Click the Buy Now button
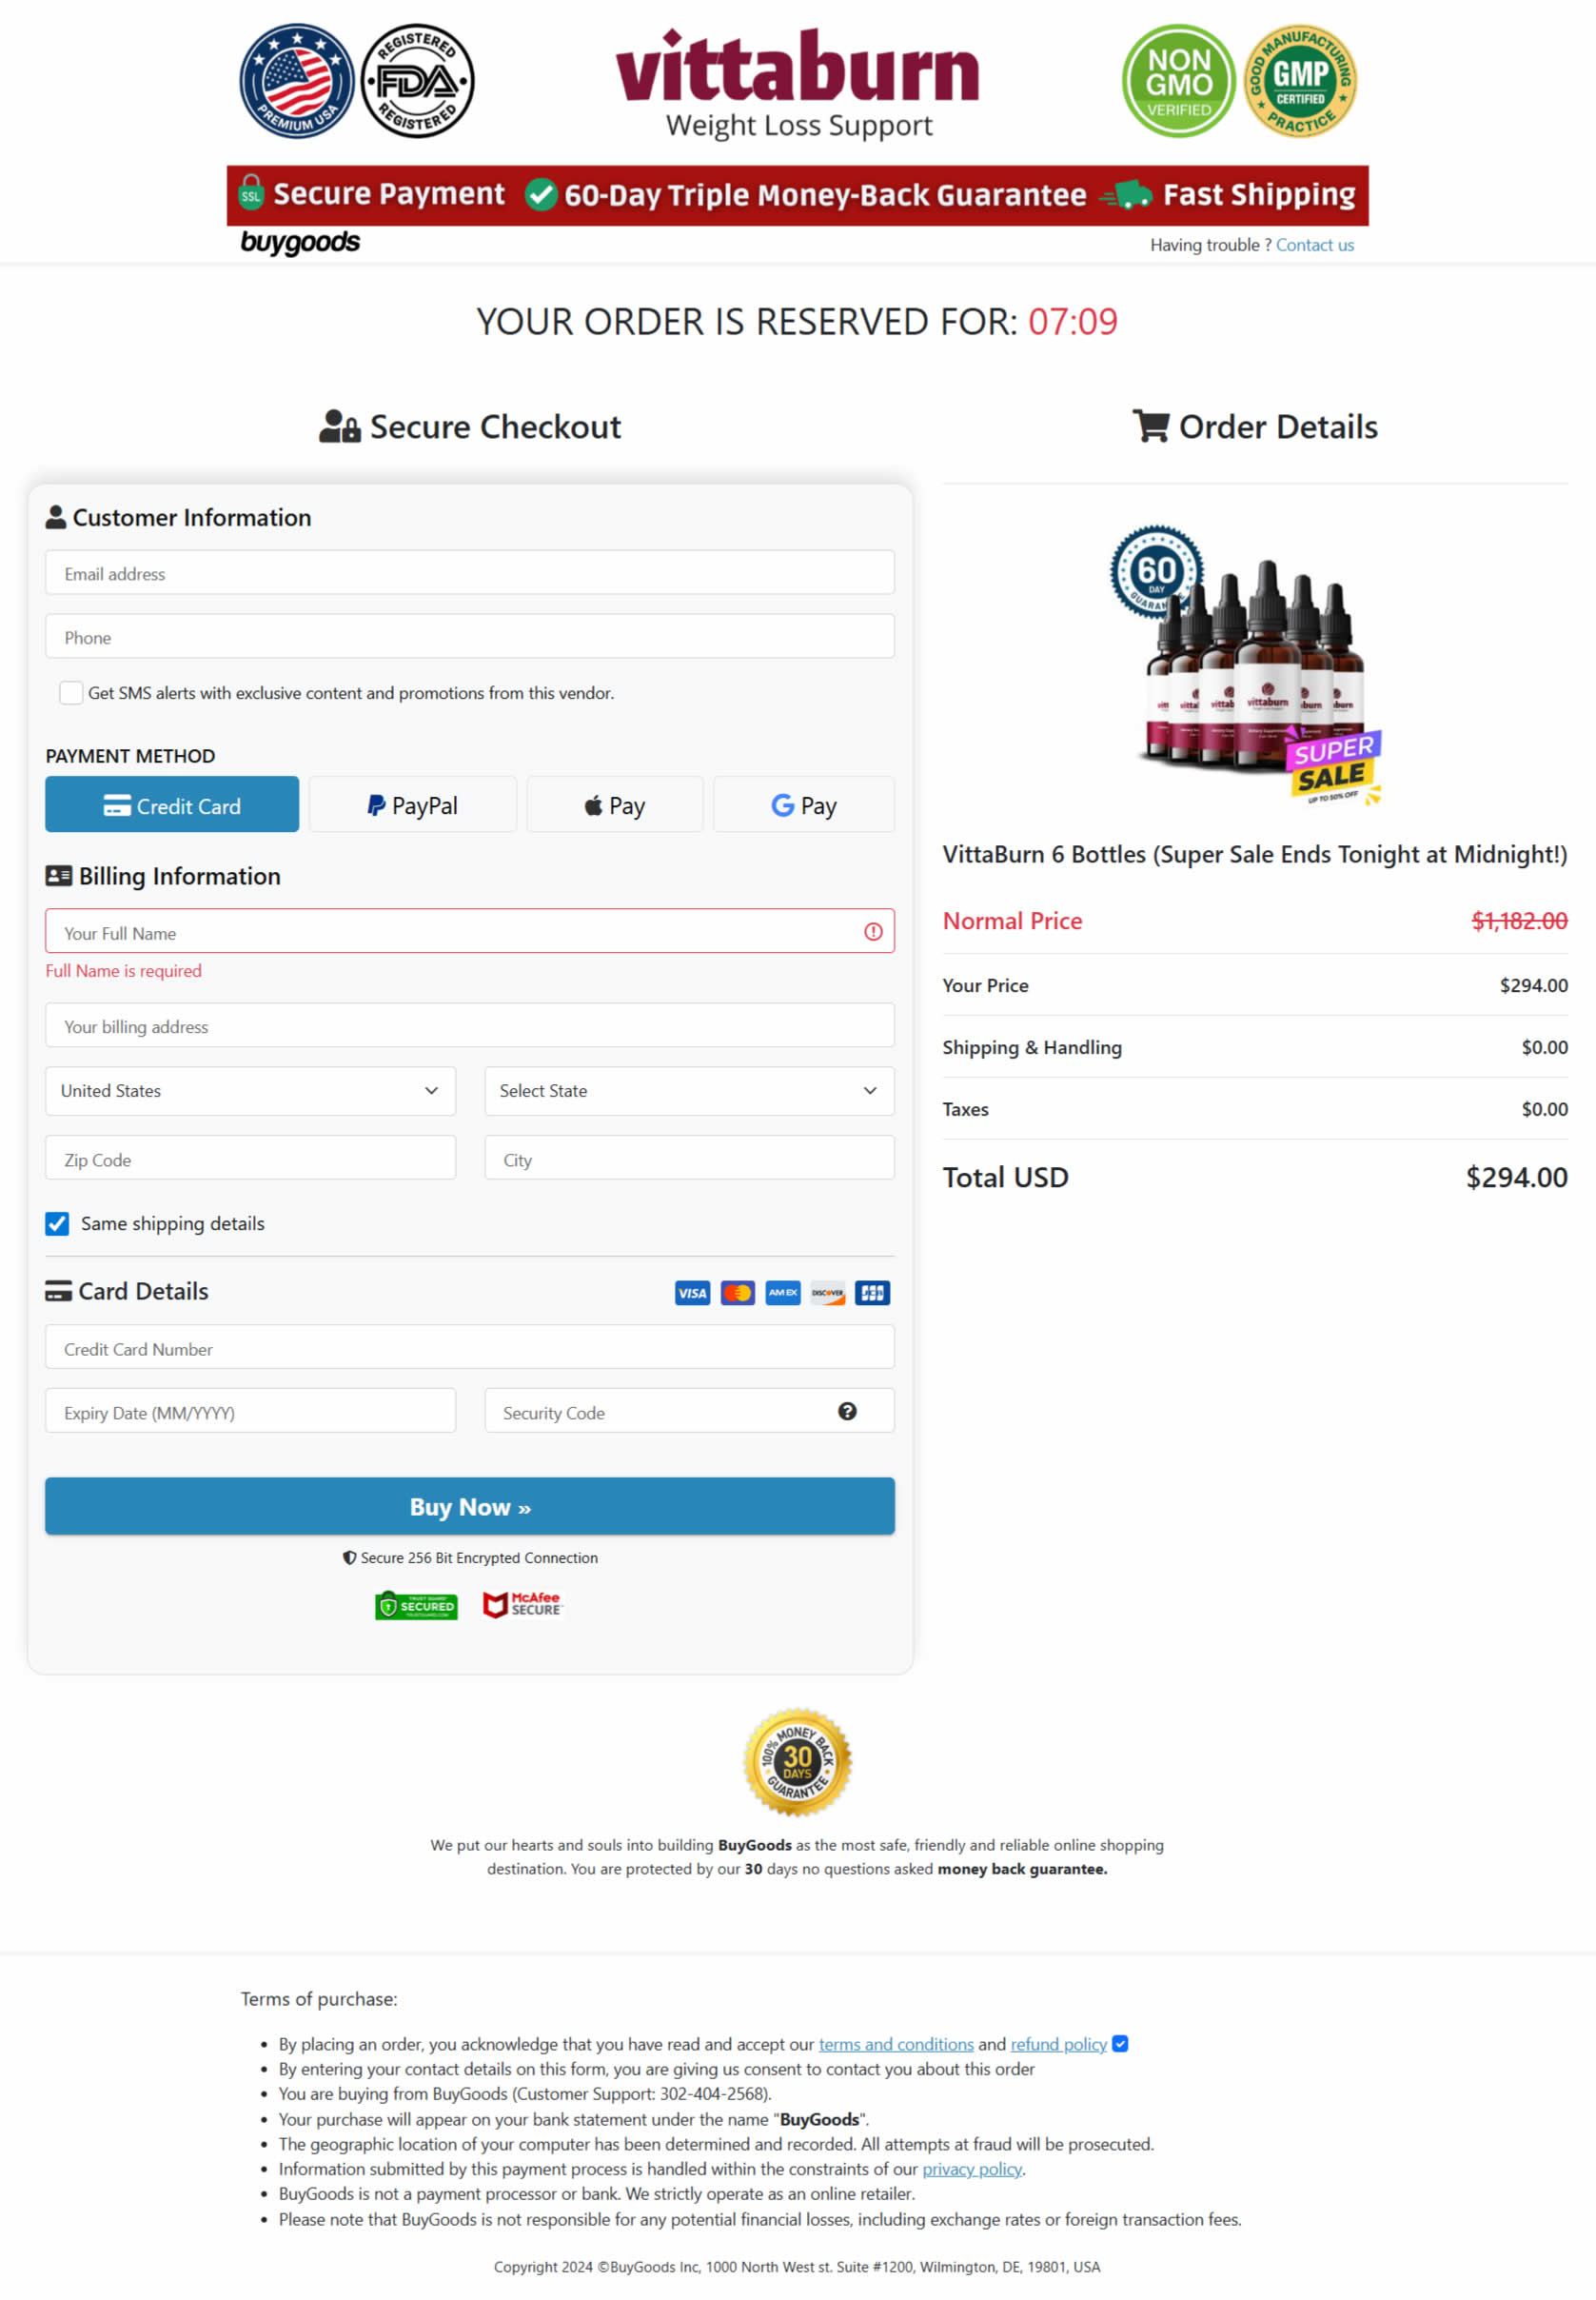 [x=470, y=1507]
